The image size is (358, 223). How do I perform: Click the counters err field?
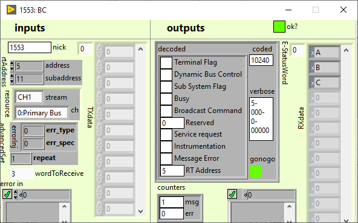click(172, 214)
